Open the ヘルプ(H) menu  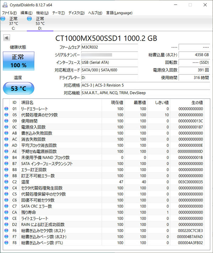[x=95, y=13]
